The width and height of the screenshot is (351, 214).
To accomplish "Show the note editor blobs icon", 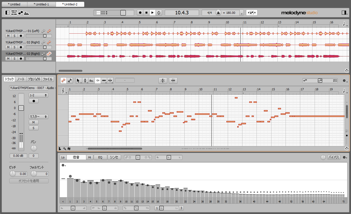I will 21,13.
